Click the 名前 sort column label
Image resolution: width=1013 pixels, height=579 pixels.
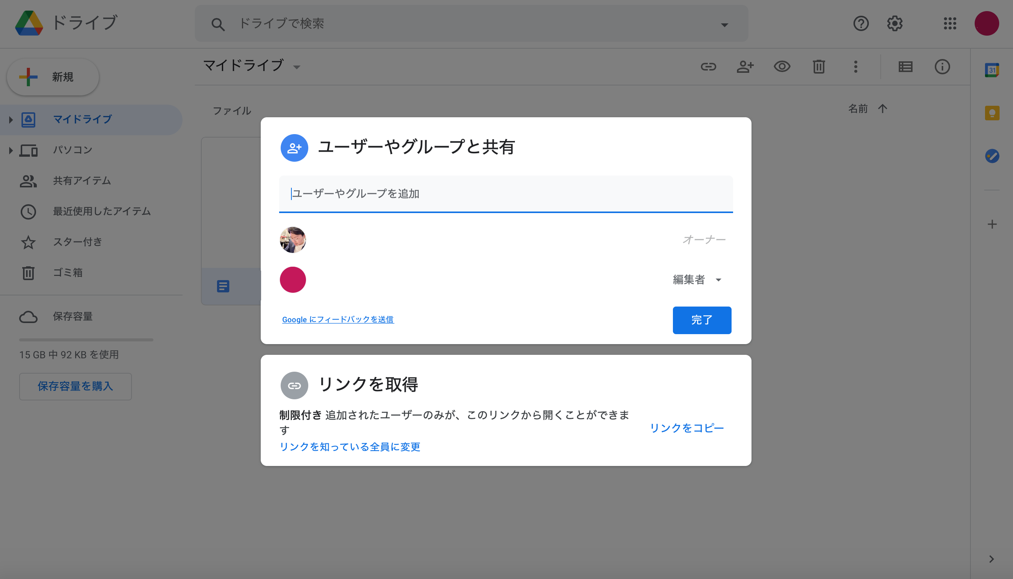(x=858, y=108)
